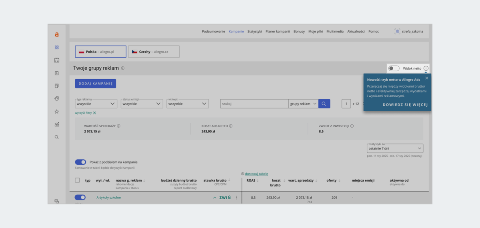480x228 pixels.
Task: Click the strefa_szkolna account name
Action: 412,32
